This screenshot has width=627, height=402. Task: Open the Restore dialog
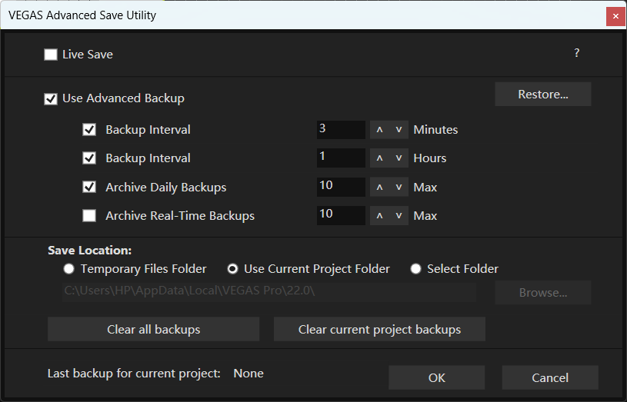tap(542, 95)
